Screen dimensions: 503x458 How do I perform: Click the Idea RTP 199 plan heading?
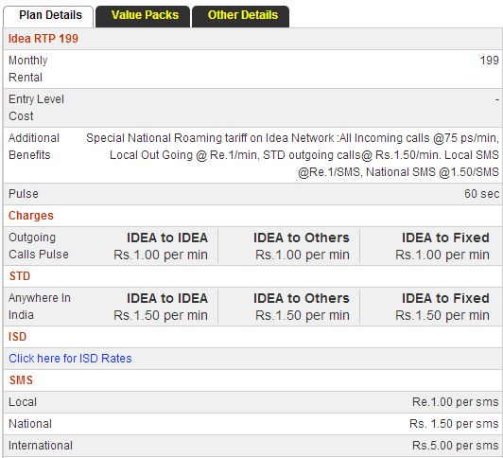pos(43,39)
